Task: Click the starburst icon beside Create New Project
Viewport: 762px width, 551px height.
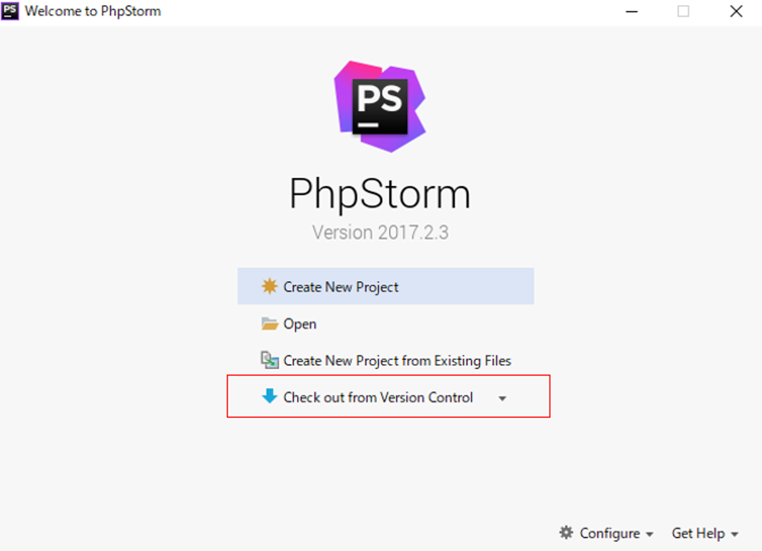Action: pos(269,286)
